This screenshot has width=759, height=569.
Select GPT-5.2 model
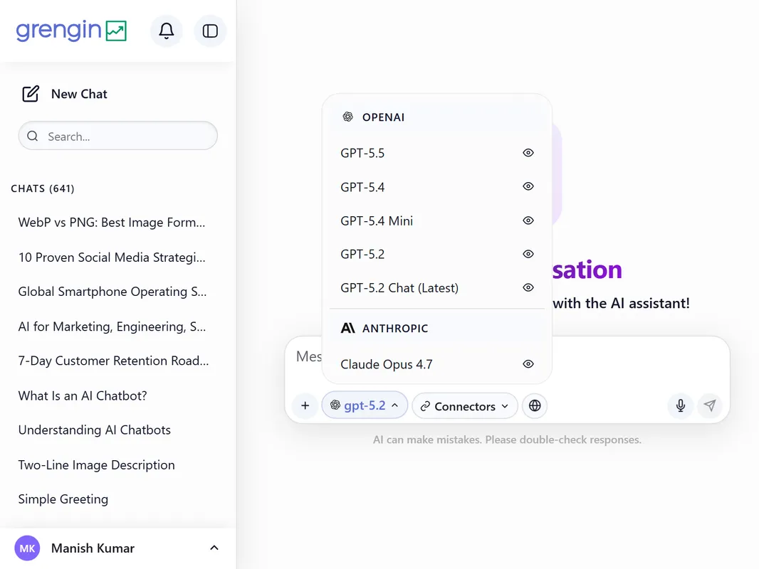436,255
